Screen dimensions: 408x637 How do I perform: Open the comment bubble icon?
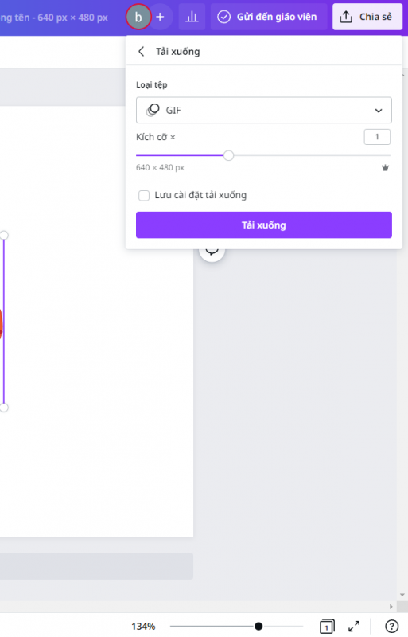(x=212, y=250)
